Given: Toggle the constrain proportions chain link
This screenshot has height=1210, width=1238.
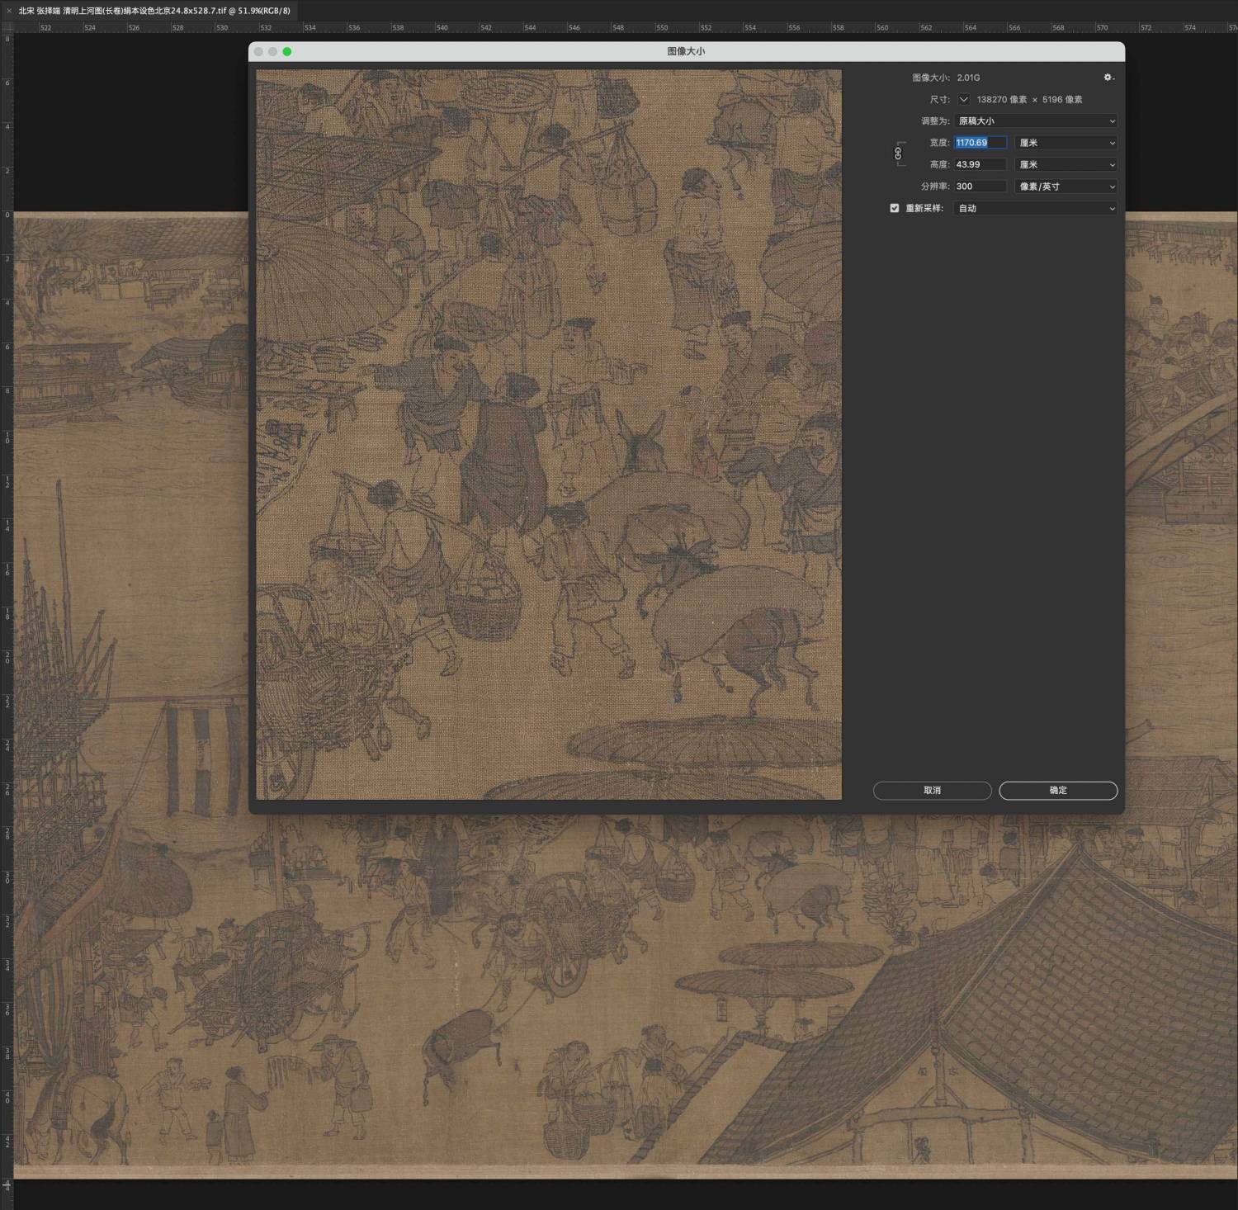Looking at the screenshot, I should coord(898,154).
